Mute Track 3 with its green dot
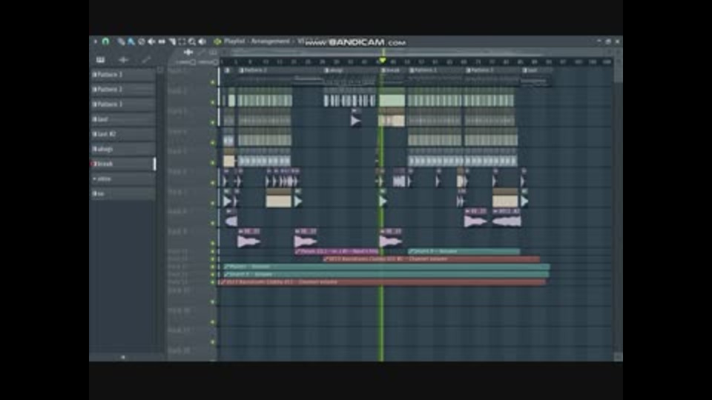This screenshot has height=400, width=712. 213,122
